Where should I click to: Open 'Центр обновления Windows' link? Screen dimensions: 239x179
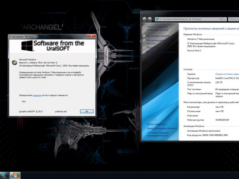pos(162,129)
